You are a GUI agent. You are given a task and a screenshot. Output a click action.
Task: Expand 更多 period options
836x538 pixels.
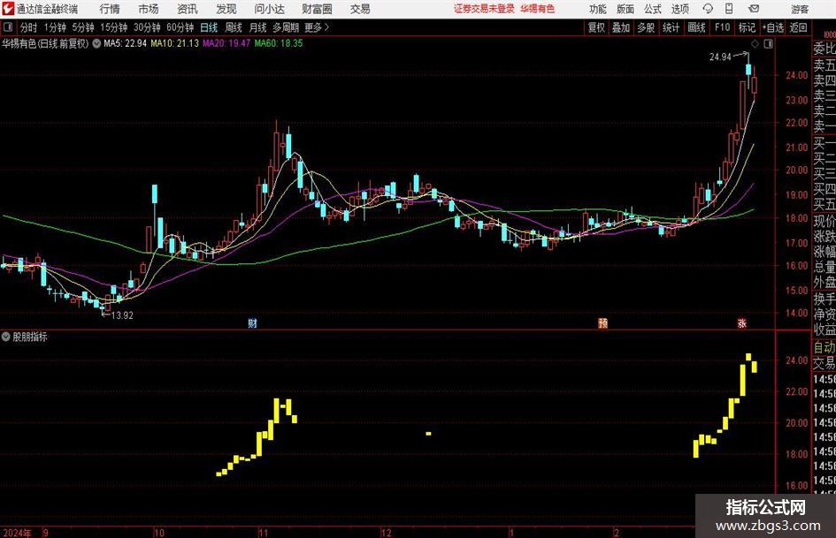[317, 27]
